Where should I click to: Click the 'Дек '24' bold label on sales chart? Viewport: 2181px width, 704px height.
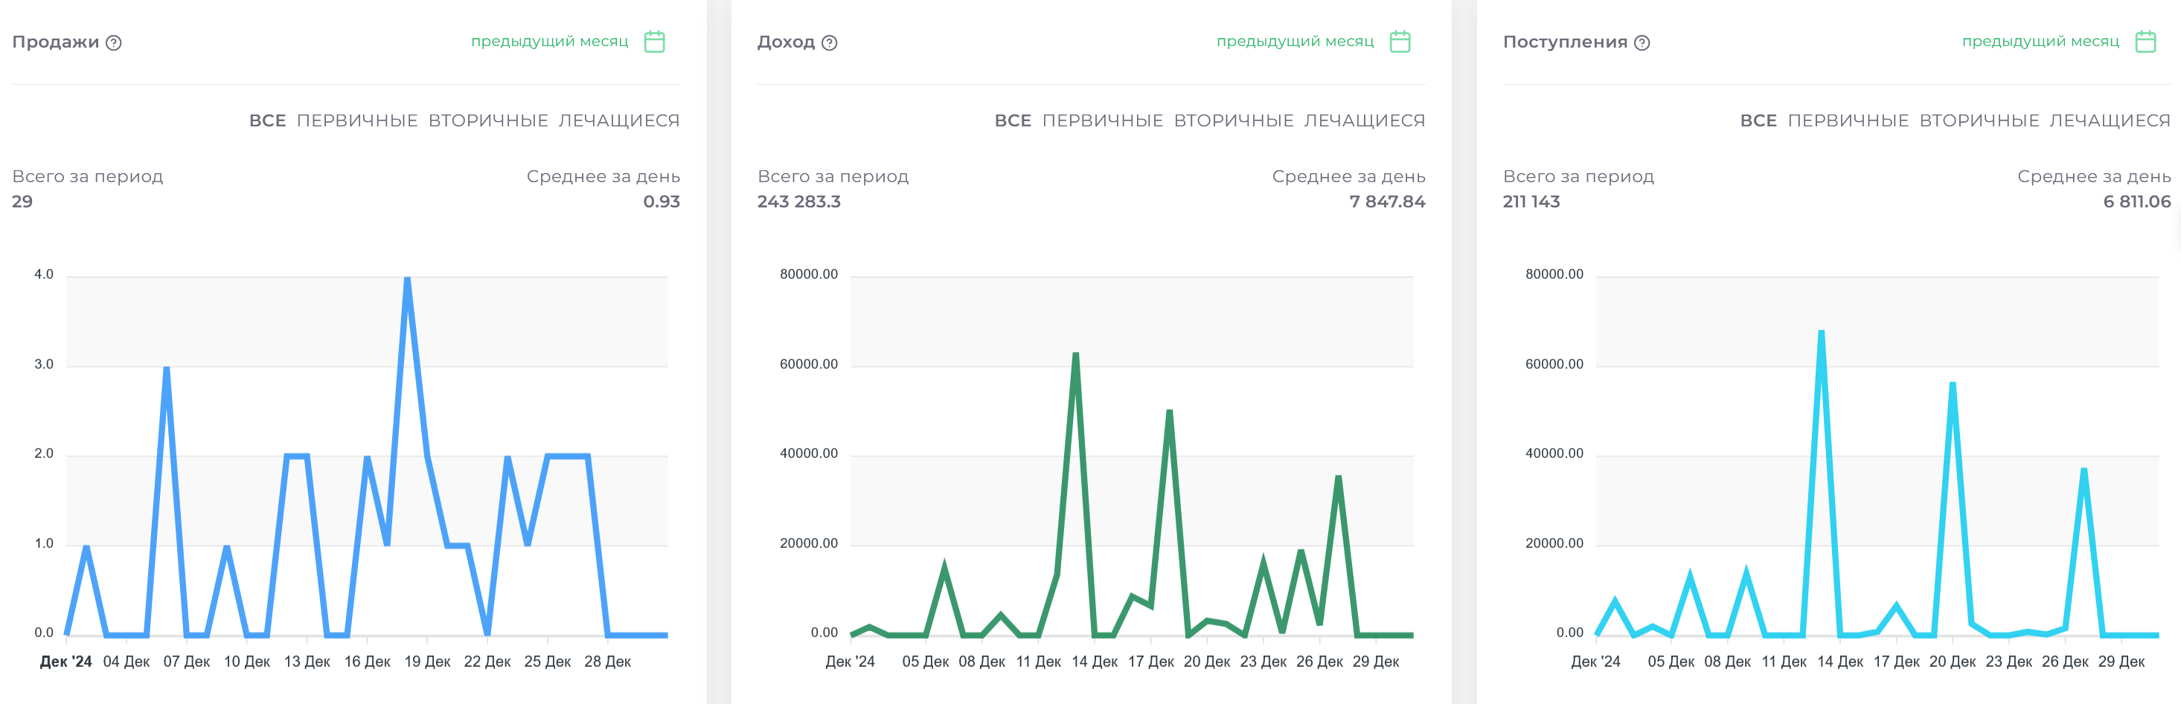point(66,662)
